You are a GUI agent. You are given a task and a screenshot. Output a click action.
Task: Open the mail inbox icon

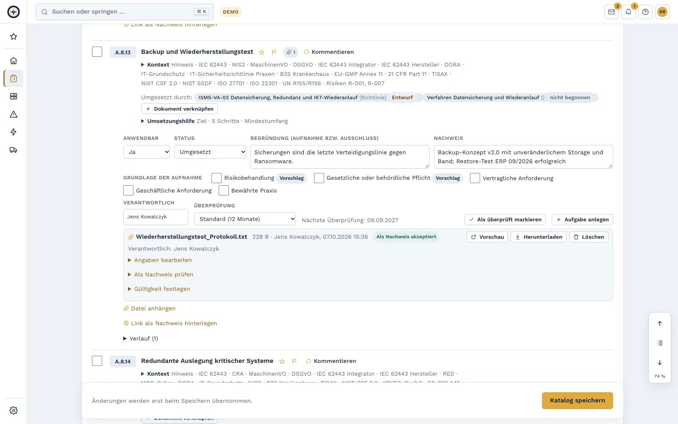[611, 12]
